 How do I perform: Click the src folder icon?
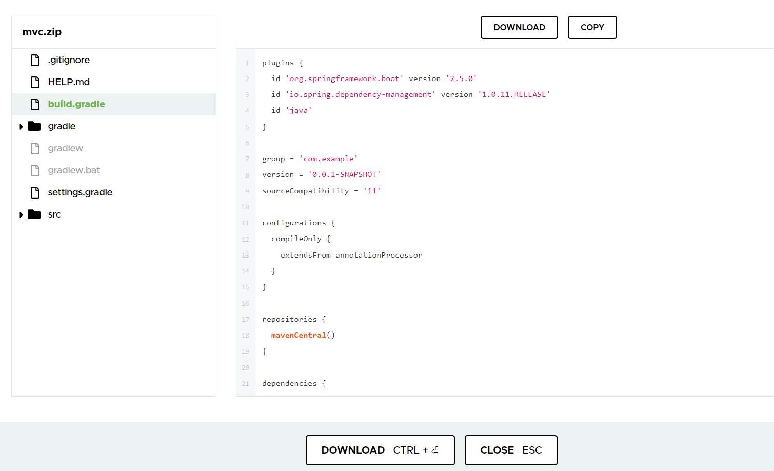[x=34, y=214]
